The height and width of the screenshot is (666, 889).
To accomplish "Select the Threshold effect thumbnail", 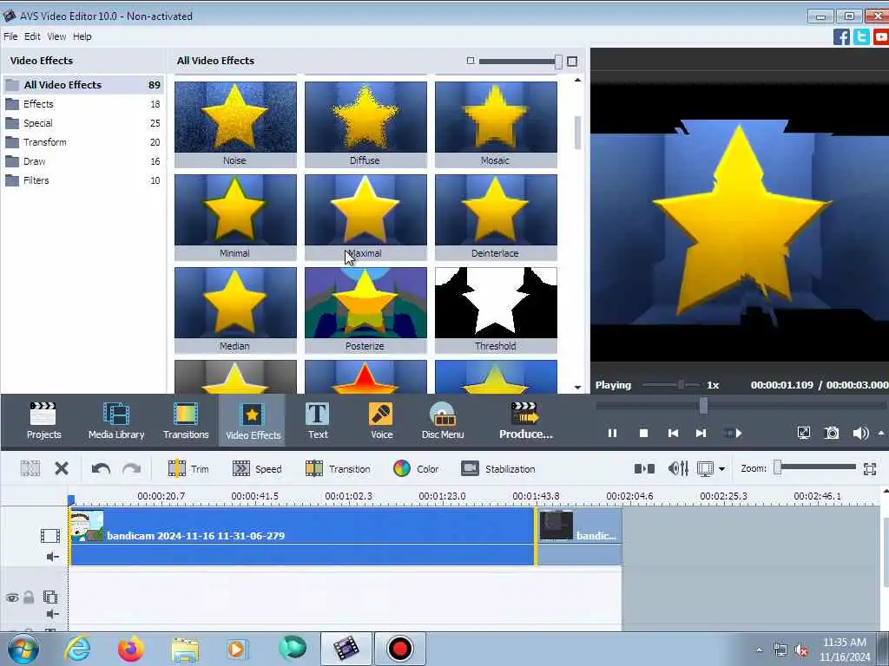I will point(496,310).
